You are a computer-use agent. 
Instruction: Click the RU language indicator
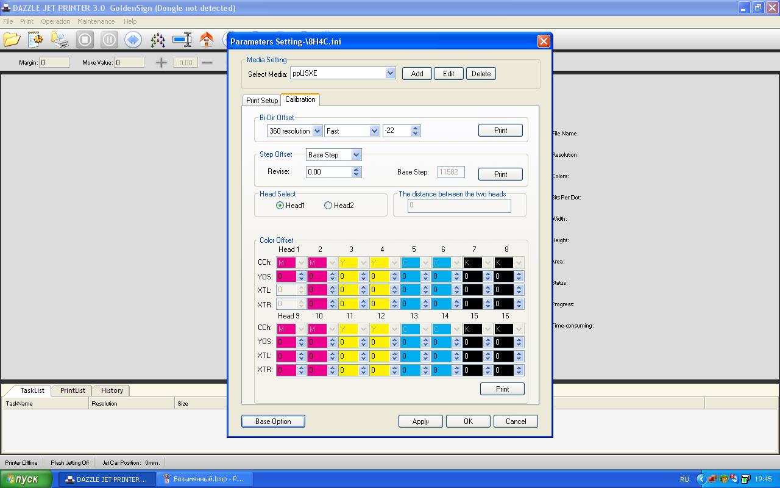pyautogui.click(x=684, y=479)
